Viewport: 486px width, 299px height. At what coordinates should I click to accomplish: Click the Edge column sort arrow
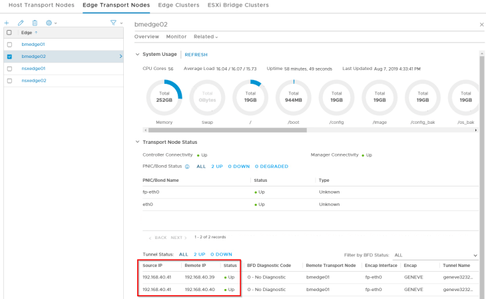pos(35,33)
